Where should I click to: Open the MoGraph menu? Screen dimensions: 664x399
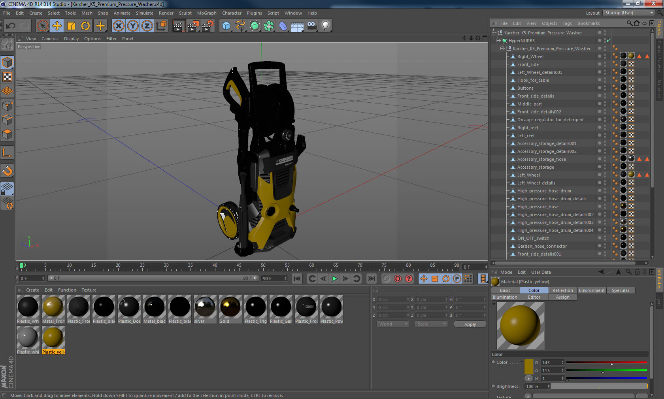tap(207, 13)
